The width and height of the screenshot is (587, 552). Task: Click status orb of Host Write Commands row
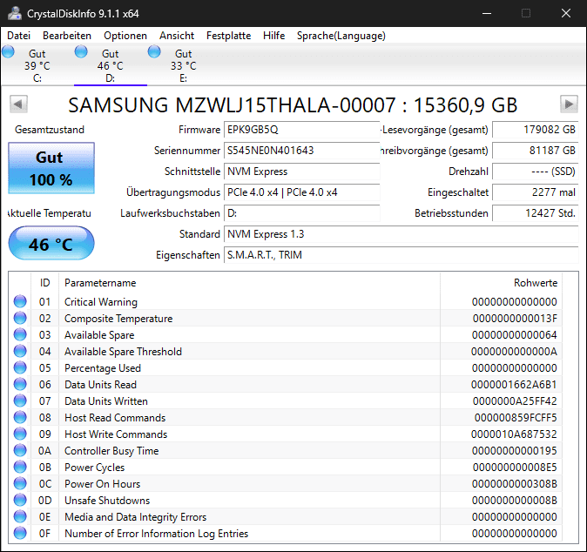click(x=20, y=434)
